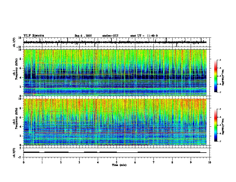The height and width of the screenshot is (182, 236).
Task: Click the "ch.1(V)" axis label
Action: point(14,42)
